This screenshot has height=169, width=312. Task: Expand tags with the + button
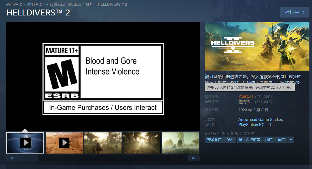[291, 139]
